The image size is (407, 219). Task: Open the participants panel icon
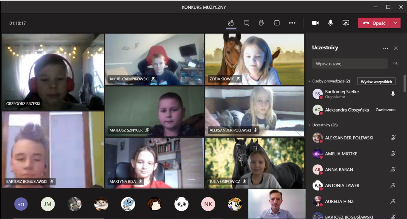[231, 23]
